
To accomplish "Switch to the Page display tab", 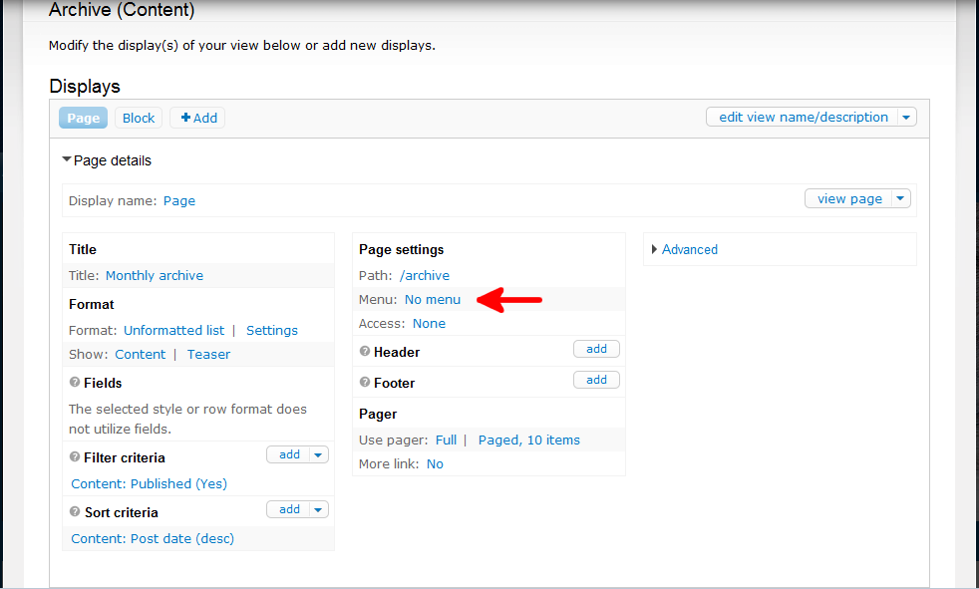I will (x=83, y=118).
